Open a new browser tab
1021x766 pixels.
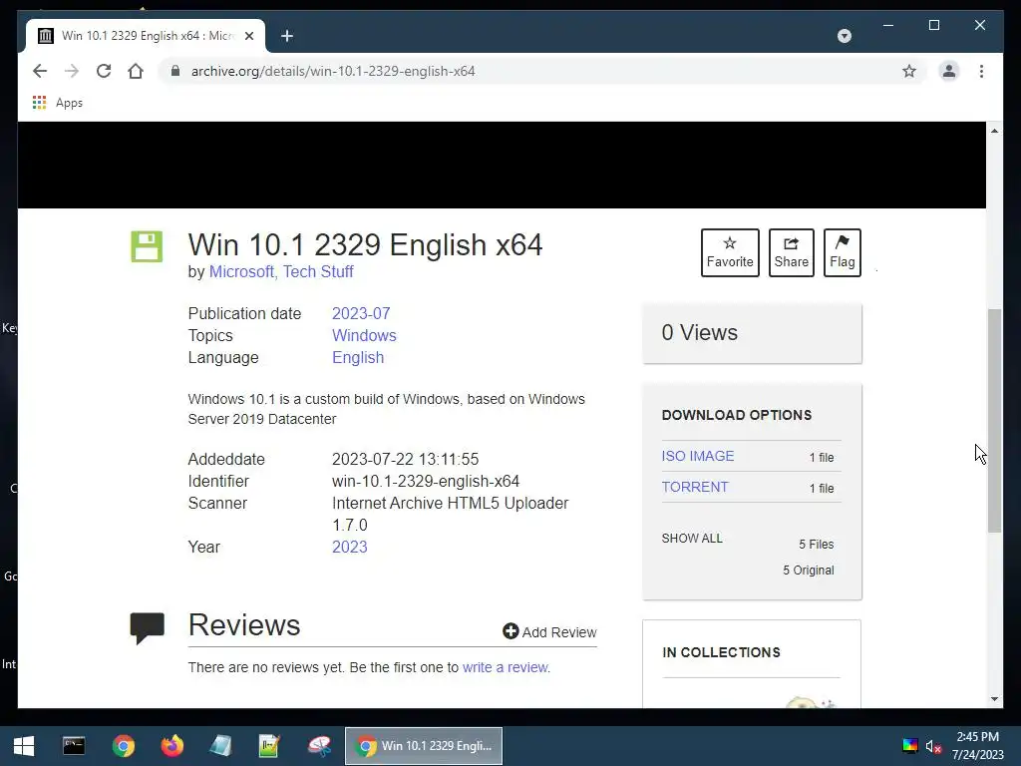[x=287, y=36]
